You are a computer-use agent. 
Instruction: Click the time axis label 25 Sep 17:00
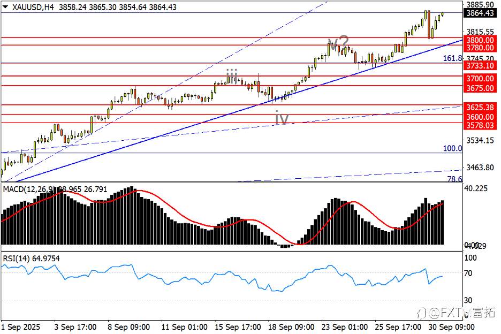[x=398, y=327]
